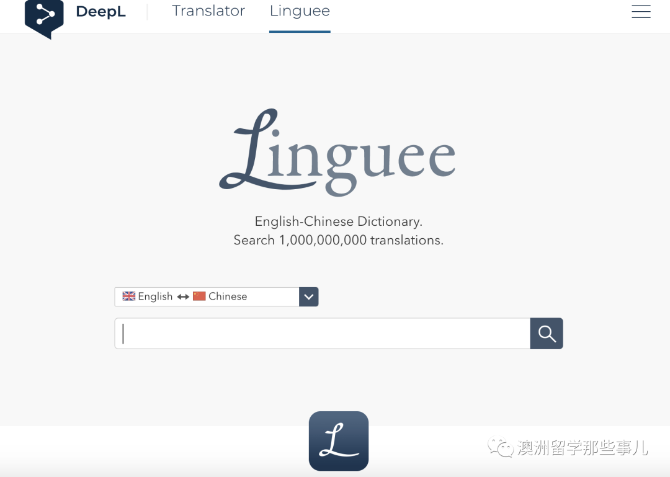The height and width of the screenshot is (477, 670).
Task: Open the English ↔ Chinese language combo box
Action: 217,296
